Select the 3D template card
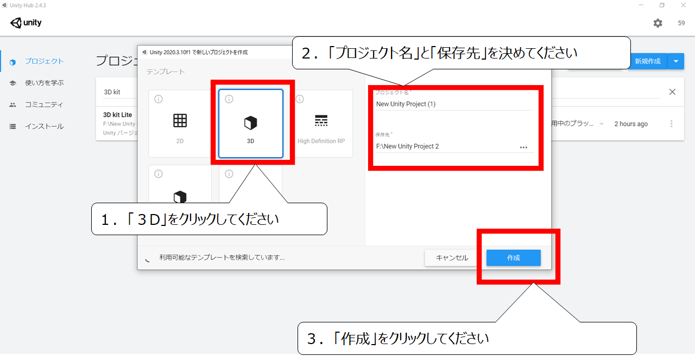 [x=250, y=124]
